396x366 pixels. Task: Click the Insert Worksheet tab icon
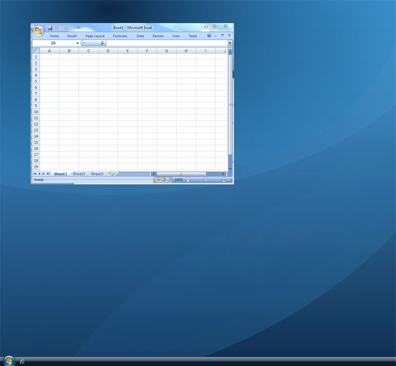(x=112, y=174)
